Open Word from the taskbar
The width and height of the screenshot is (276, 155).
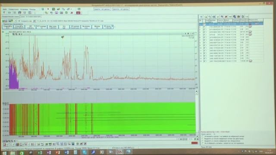point(67,152)
